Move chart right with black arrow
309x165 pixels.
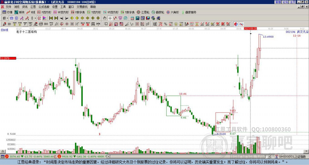tap(67, 18)
